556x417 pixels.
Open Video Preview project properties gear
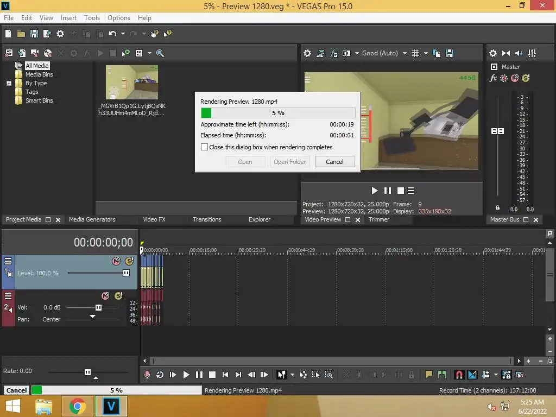coord(307,53)
